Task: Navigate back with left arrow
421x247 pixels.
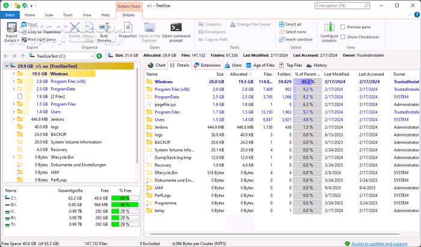Action: coord(6,56)
